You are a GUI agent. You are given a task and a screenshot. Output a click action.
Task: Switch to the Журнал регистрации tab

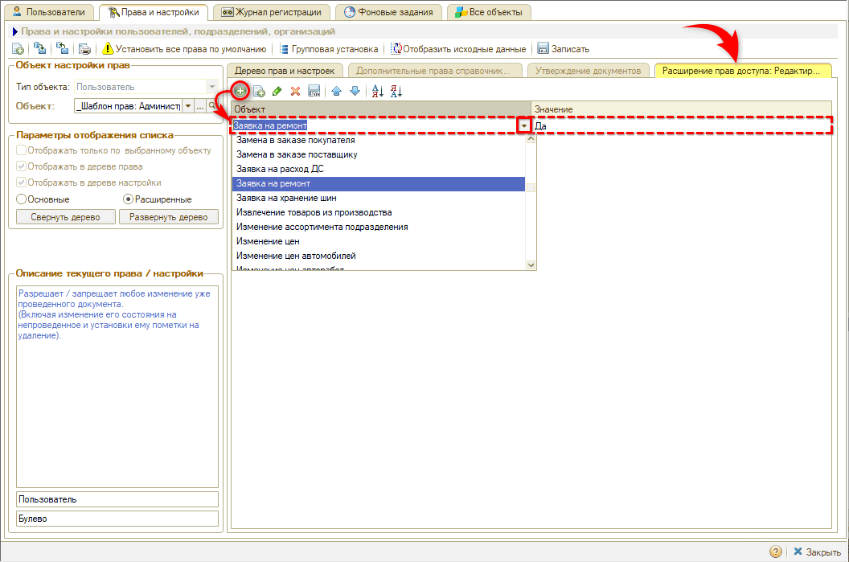[x=272, y=12]
